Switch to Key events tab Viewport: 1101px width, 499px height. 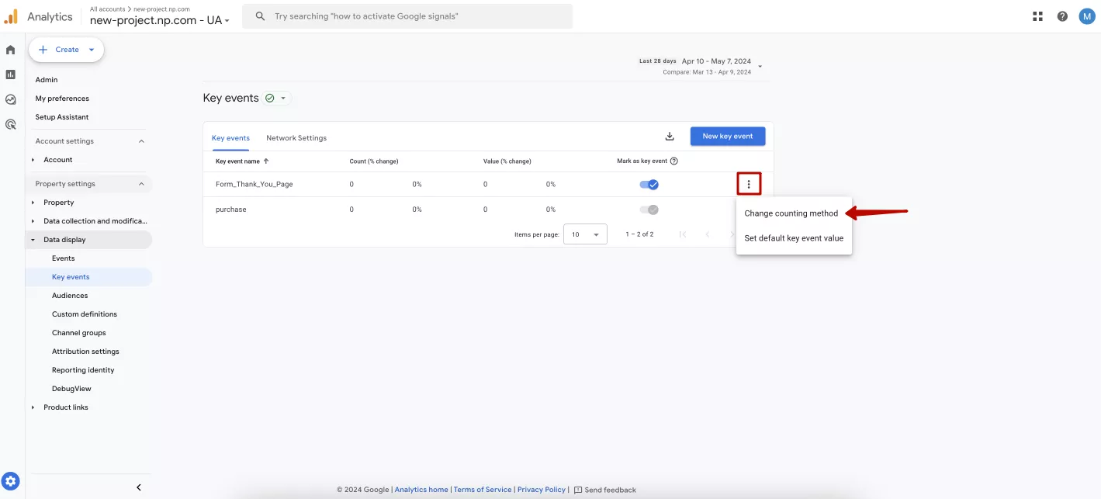click(230, 138)
